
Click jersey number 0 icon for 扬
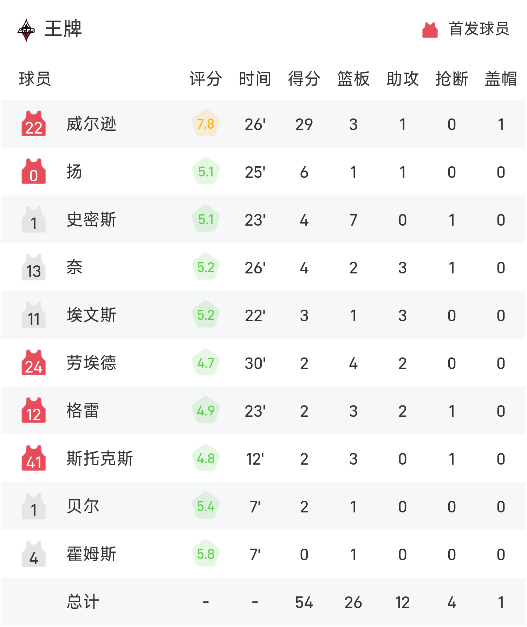pyautogui.click(x=34, y=172)
